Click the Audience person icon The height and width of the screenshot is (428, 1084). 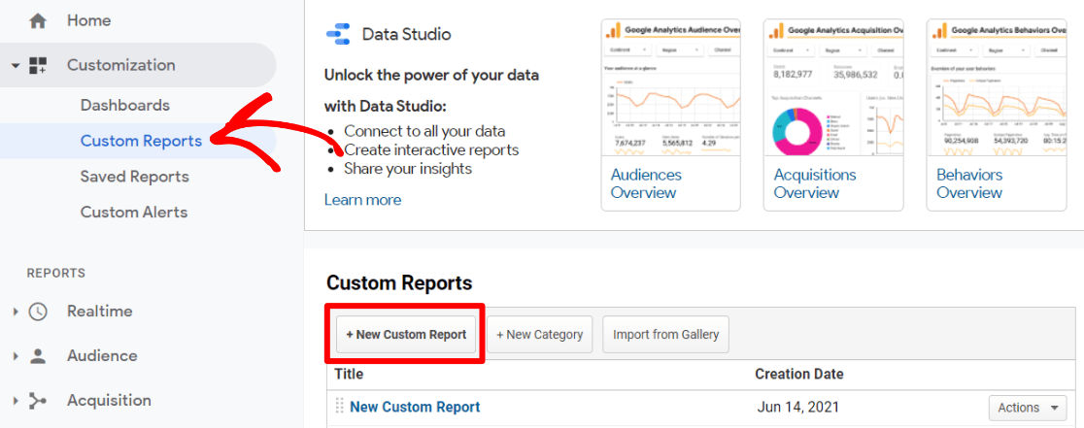pyautogui.click(x=37, y=356)
